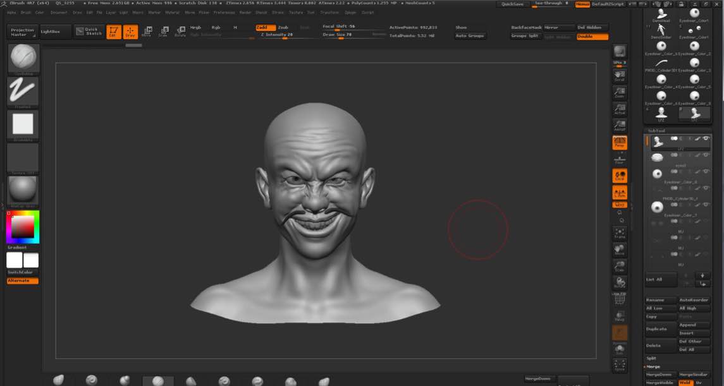Toggle BackfaceMask option
The width and height of the screenshot is (724, 386).
coord(526,28)
